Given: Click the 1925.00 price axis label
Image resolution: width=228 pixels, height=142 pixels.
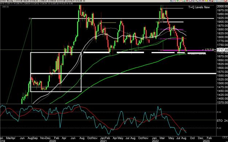Looking at the screenshot, I should tap(222, 18).
